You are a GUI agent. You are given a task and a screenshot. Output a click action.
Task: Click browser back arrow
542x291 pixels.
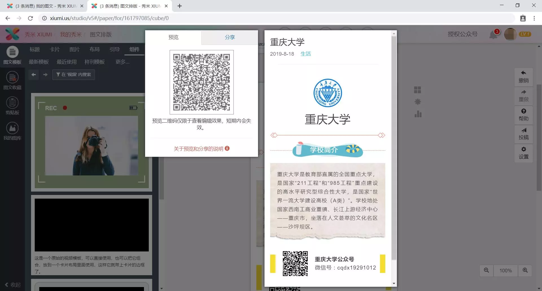pos(8,18)
